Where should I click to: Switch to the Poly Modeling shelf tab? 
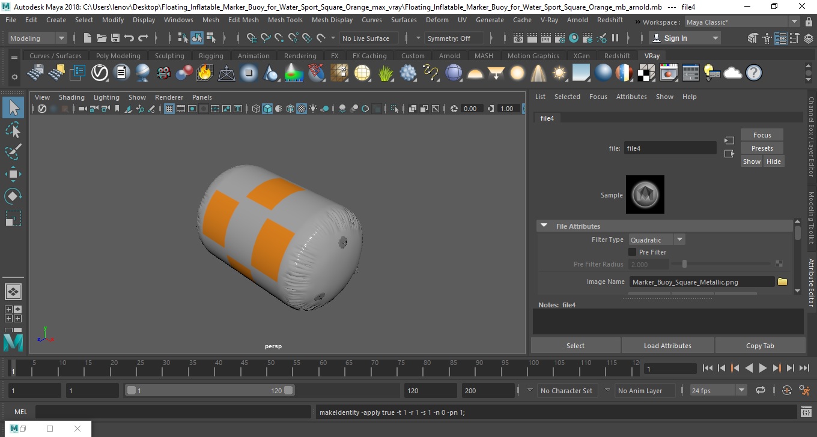pyautogui.click(x=118, y=56)
